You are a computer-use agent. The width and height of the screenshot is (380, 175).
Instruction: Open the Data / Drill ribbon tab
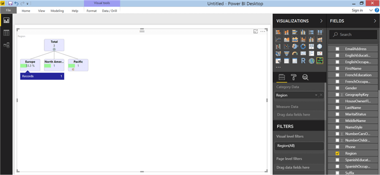(x=109, y=11)
